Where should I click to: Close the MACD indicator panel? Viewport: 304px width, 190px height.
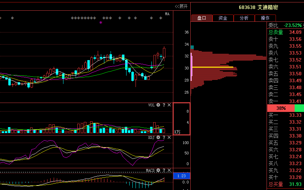[x=169, y=171]
